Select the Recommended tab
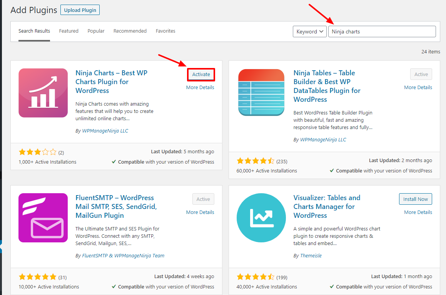This screenshot has width=446, height=295. pyautogui.click(x=130, y=31)
